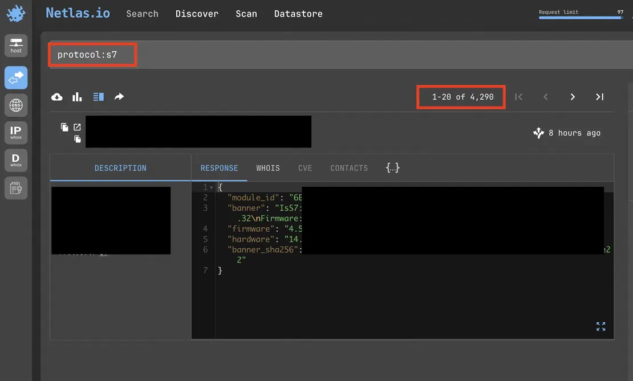Click the "firmware" key in JSON
Screen dimensions: 633x381
click(x=251, y=229)
